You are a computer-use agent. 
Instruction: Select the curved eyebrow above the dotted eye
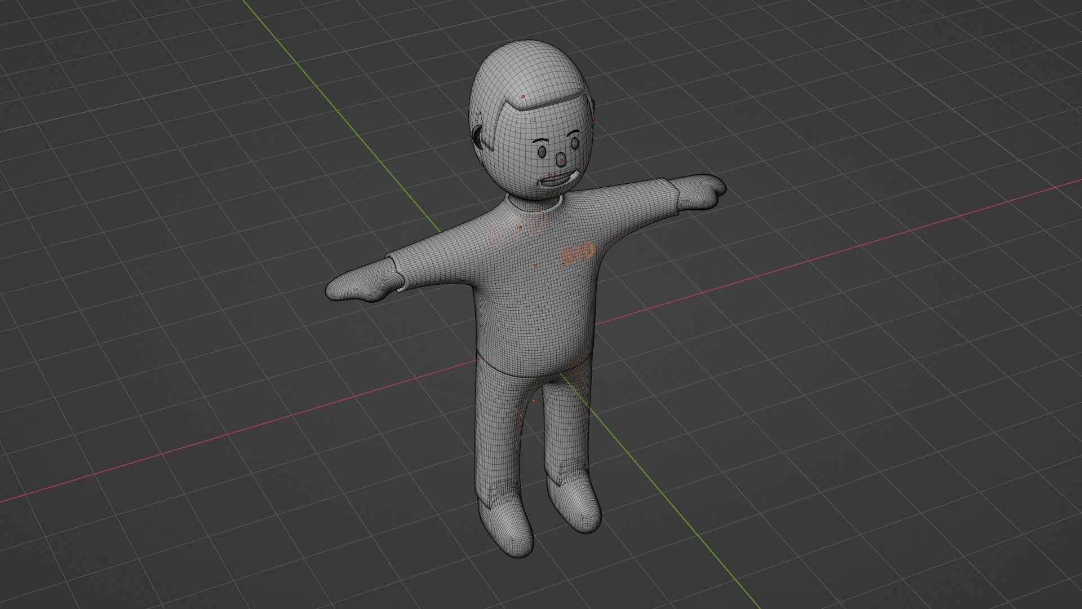[541, 140]
